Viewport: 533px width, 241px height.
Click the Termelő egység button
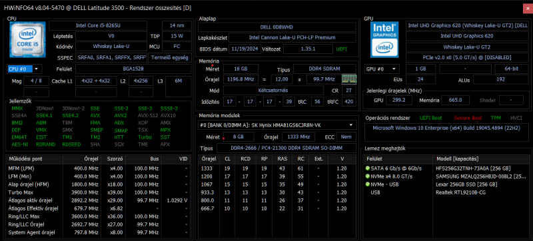pyautogui.click(x=170, y=58)
